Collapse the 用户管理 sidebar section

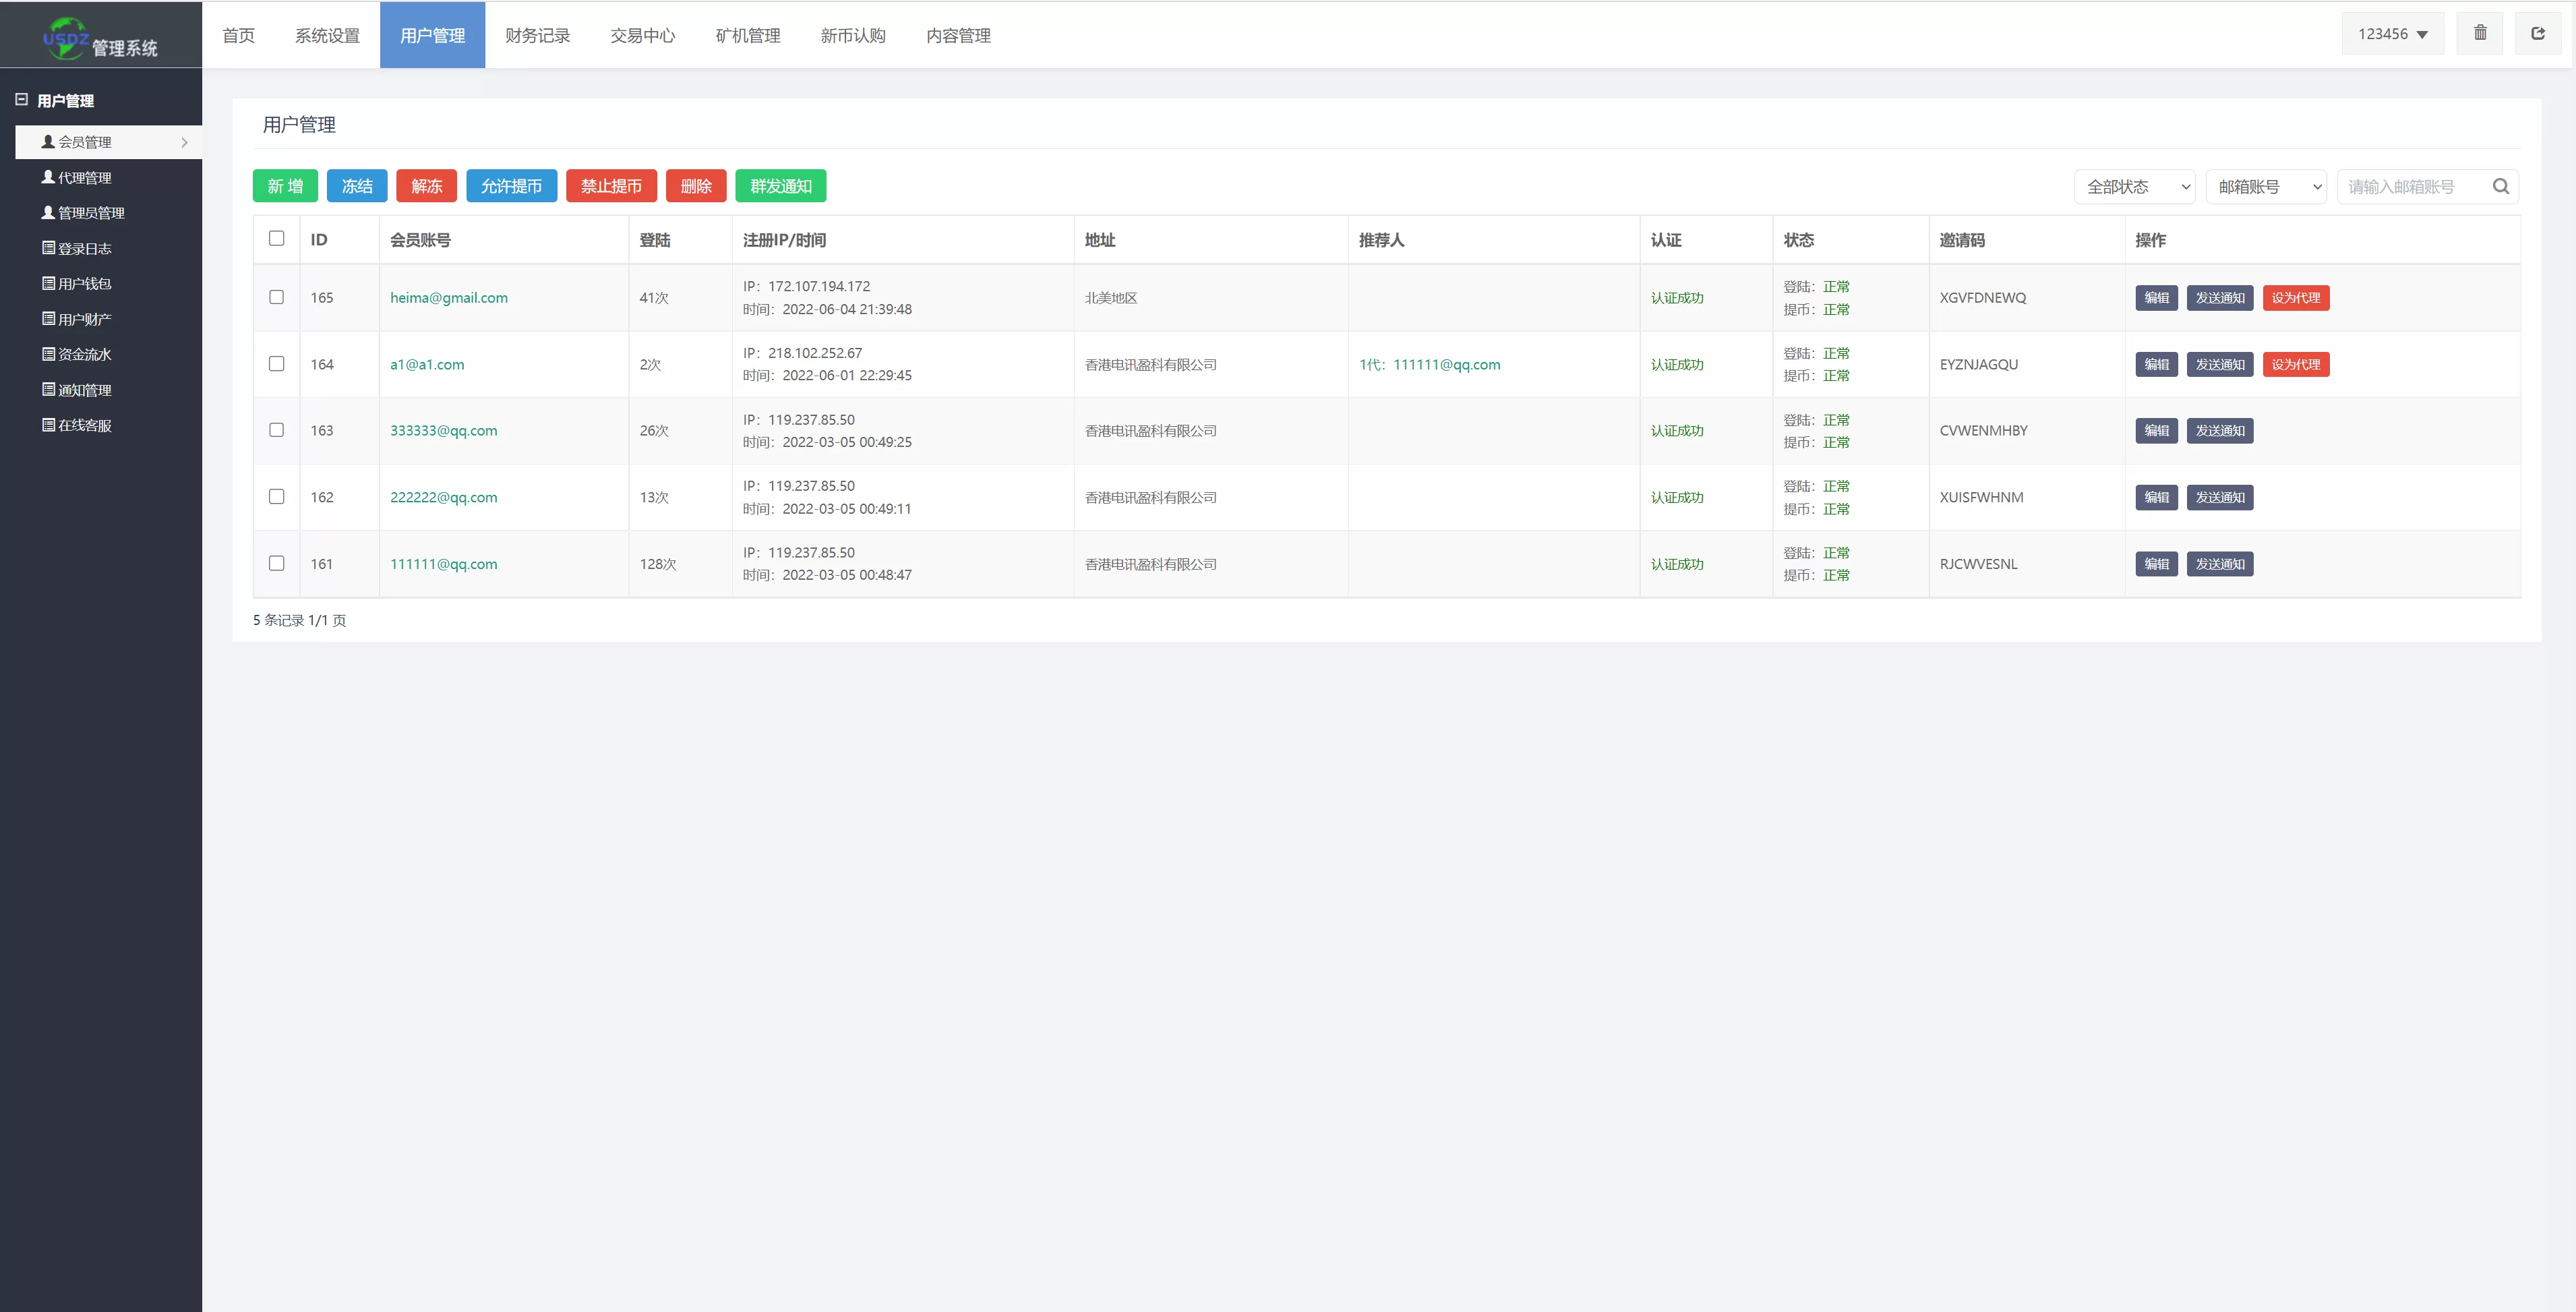[x=22, y=100]
